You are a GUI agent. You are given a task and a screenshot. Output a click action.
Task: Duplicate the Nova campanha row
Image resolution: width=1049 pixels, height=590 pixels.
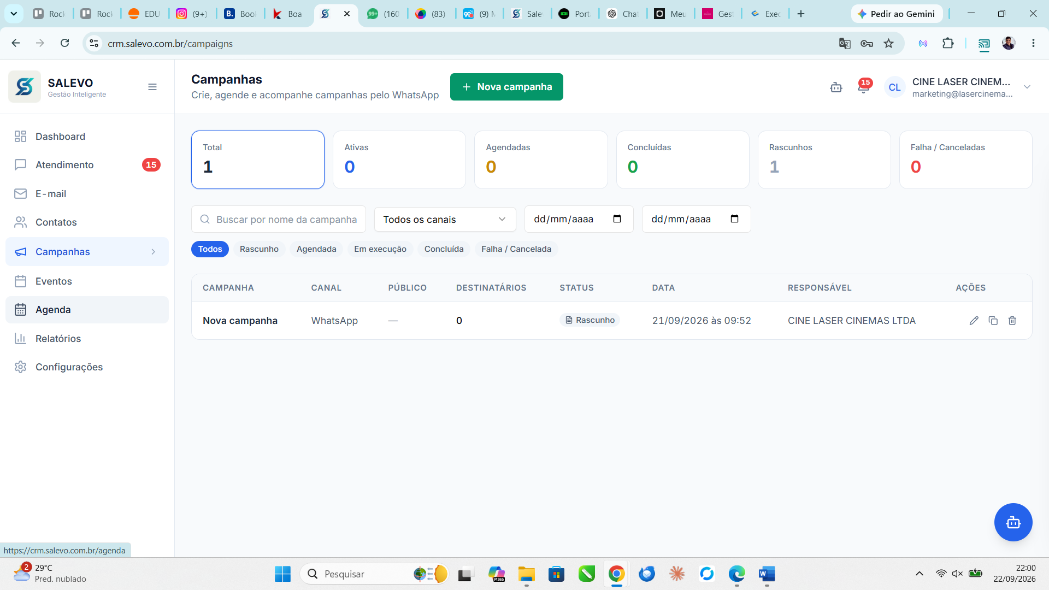[993, 321]
